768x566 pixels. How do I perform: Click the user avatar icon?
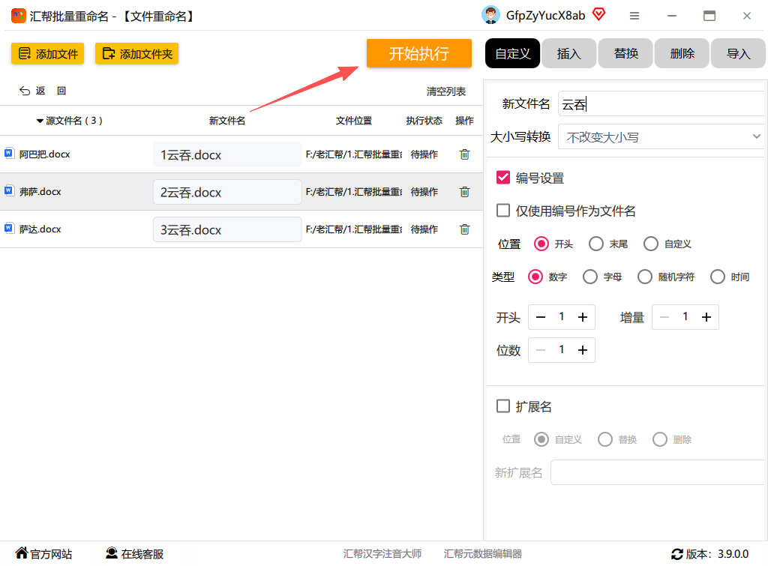point(490,15)
